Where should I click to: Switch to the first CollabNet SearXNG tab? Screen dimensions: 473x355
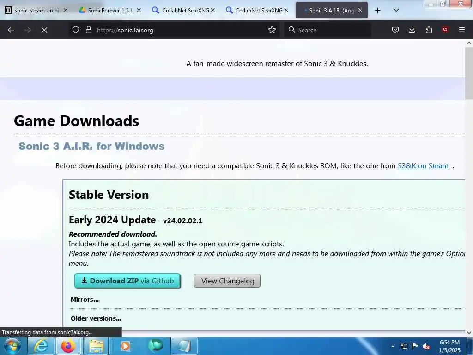(x=183, y=11)
